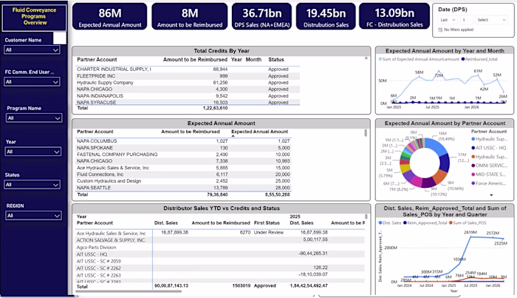
Task: Open the Last relative date dropdown
Action: (x=448, y=20)
